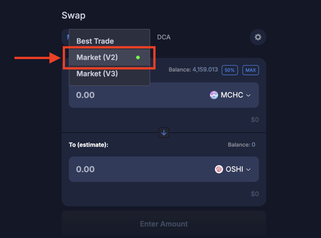321x238 pixels.
Task: Select the Market (V3) option
Action: (97, 74)
